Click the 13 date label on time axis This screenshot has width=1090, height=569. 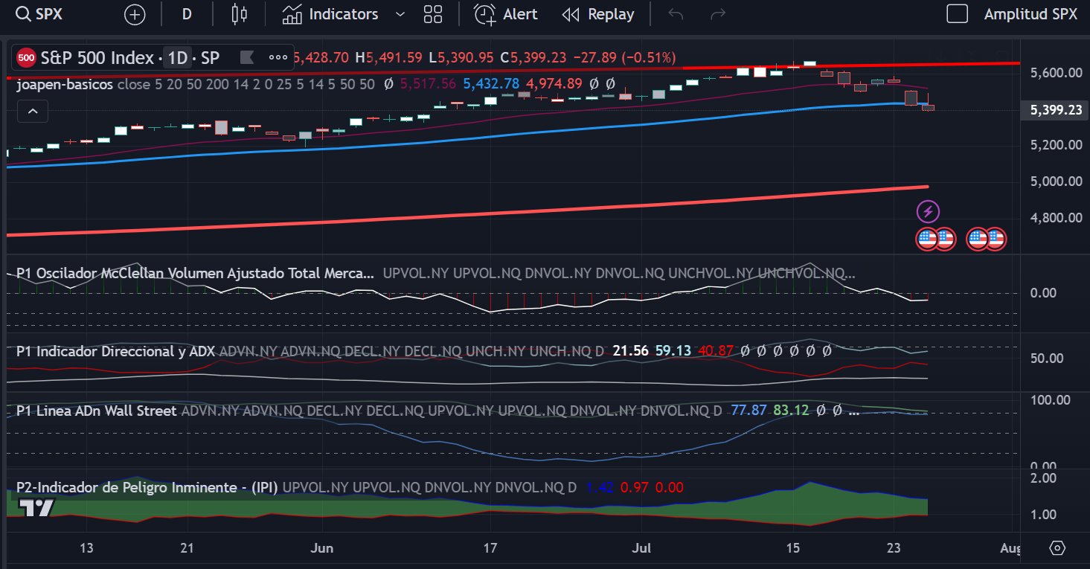click(x=86, y=548)
